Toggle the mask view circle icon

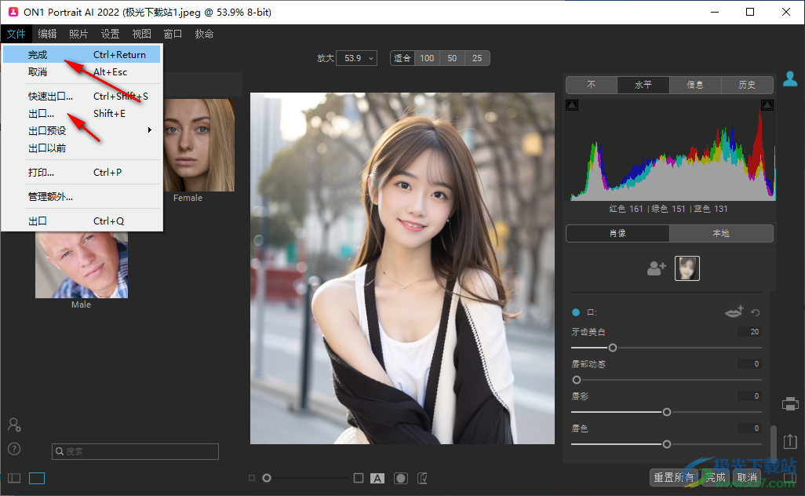[400, 479]
